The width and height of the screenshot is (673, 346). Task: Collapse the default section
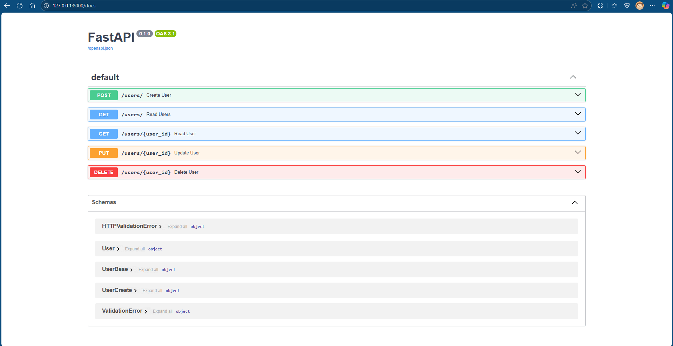click(x=573, y=77)
